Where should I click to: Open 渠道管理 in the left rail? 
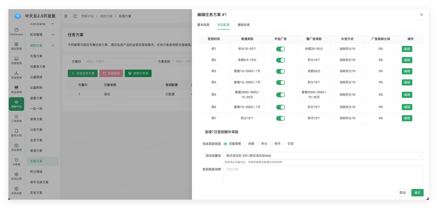(x=16, y=75)
